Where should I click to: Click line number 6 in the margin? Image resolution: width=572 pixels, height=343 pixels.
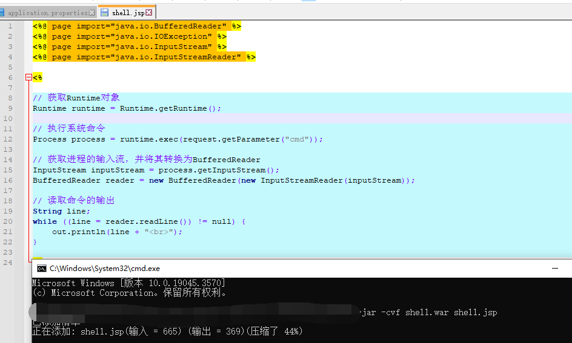(10, 77)
